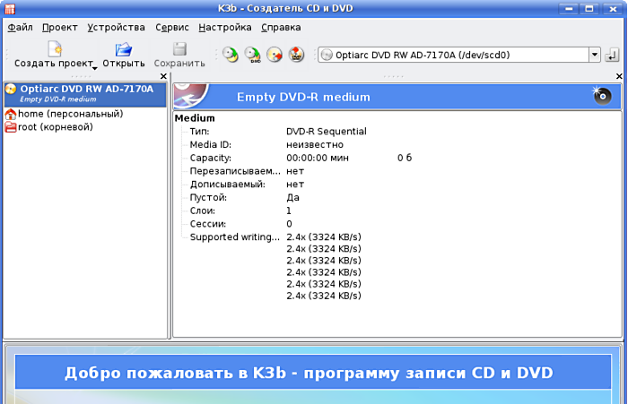628x404 pixels.
Task: Open the Настройка menu
Action: pos(225,27)
